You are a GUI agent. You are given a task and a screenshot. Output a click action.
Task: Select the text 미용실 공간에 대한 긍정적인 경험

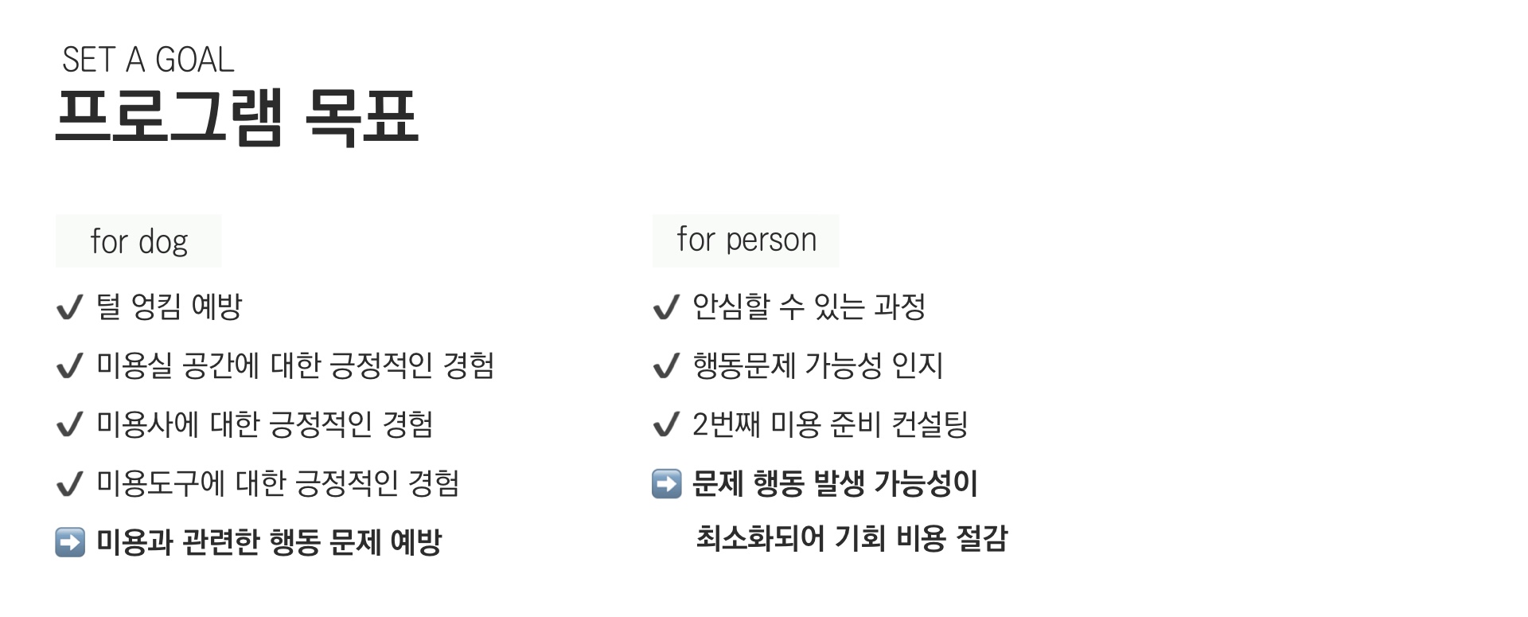coord(295,365)
